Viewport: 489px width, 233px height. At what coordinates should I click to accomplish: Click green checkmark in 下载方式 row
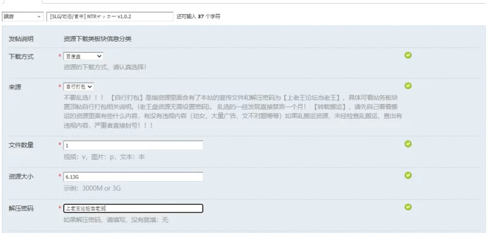[x=408, y=55]
